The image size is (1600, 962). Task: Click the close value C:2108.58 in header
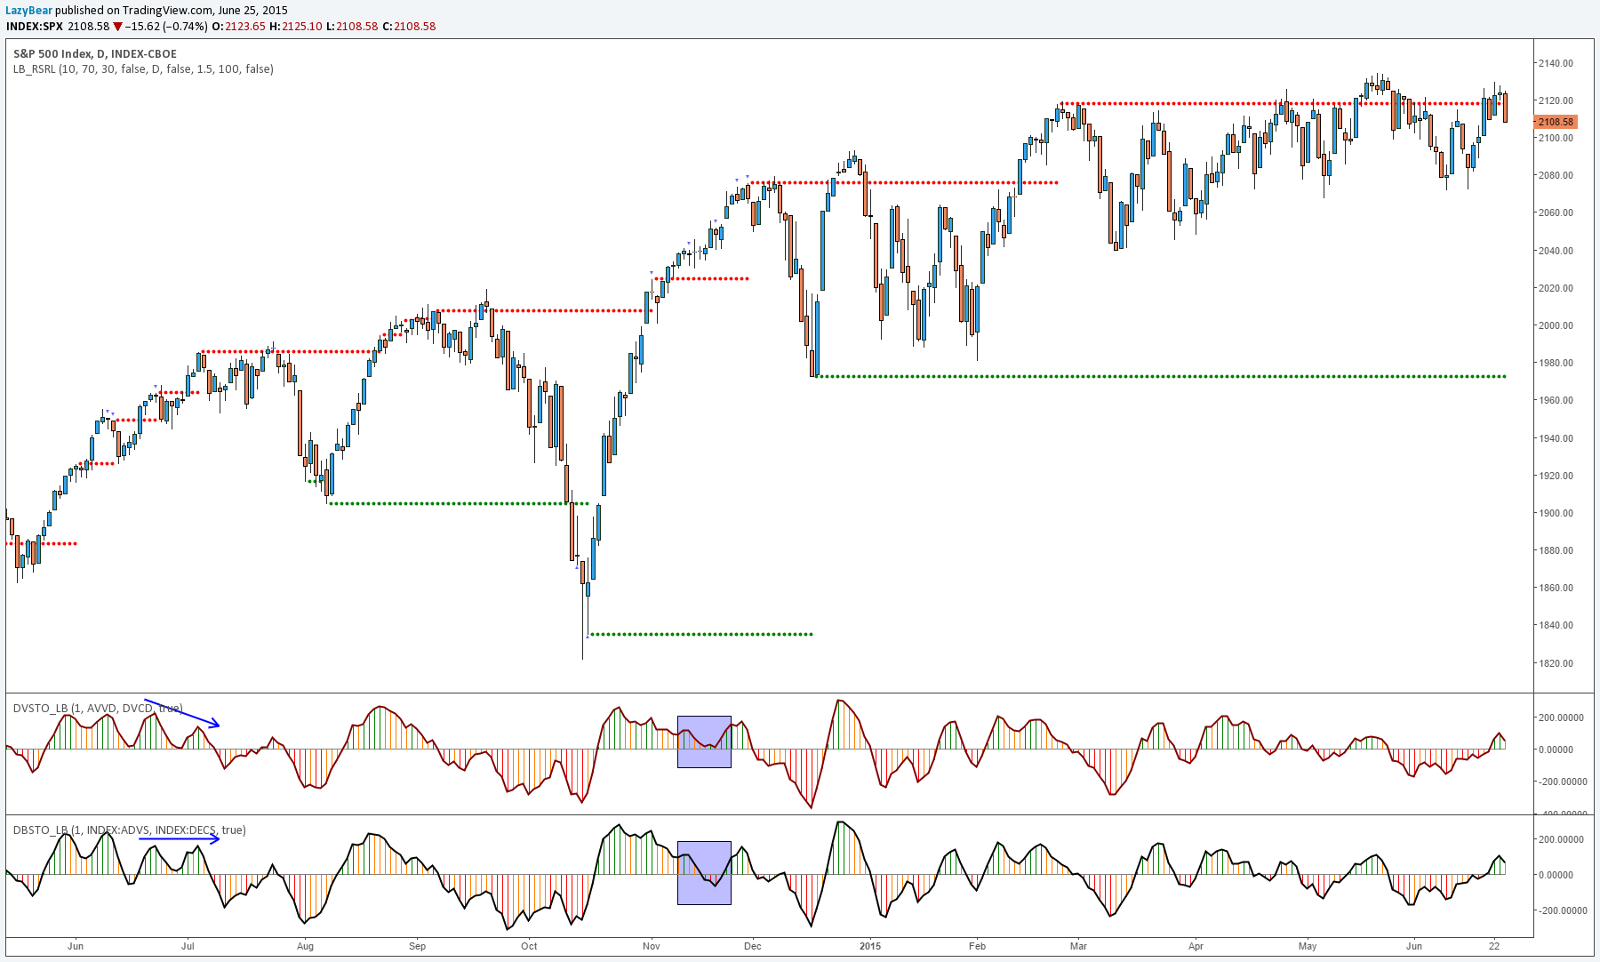[409, 27]
